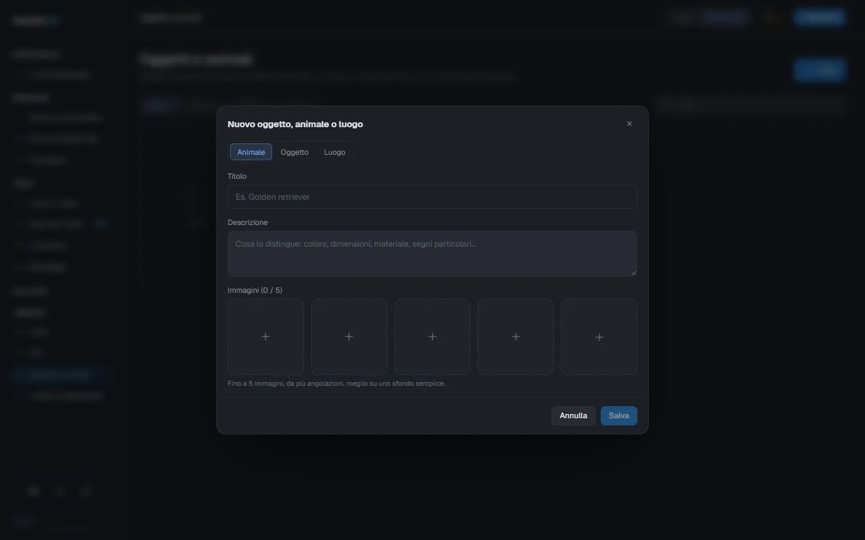Click into the Descrizione text area
The height and width of the screenshot is (540, 865).
point(432,254)
